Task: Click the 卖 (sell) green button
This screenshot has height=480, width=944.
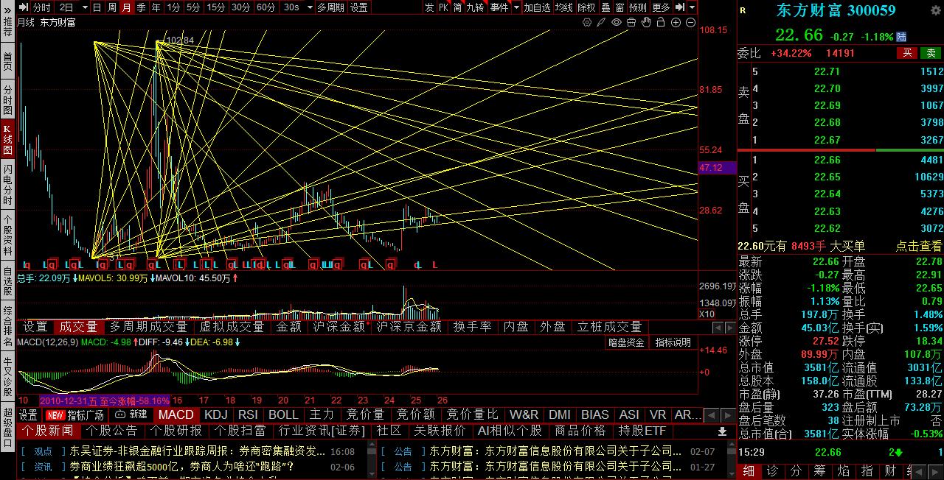Action: point(931,53)
